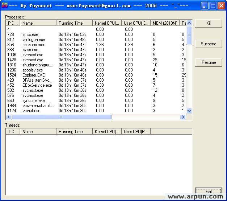Image resolution: width=227 pixels, height=201 pixels.
Task: Click horizontal scrollbar right arrow in process list
Action: pos(183,117)
